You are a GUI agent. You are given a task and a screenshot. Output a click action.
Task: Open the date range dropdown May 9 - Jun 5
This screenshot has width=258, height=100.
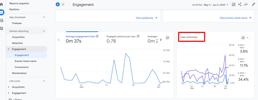[x=216, y=5]
